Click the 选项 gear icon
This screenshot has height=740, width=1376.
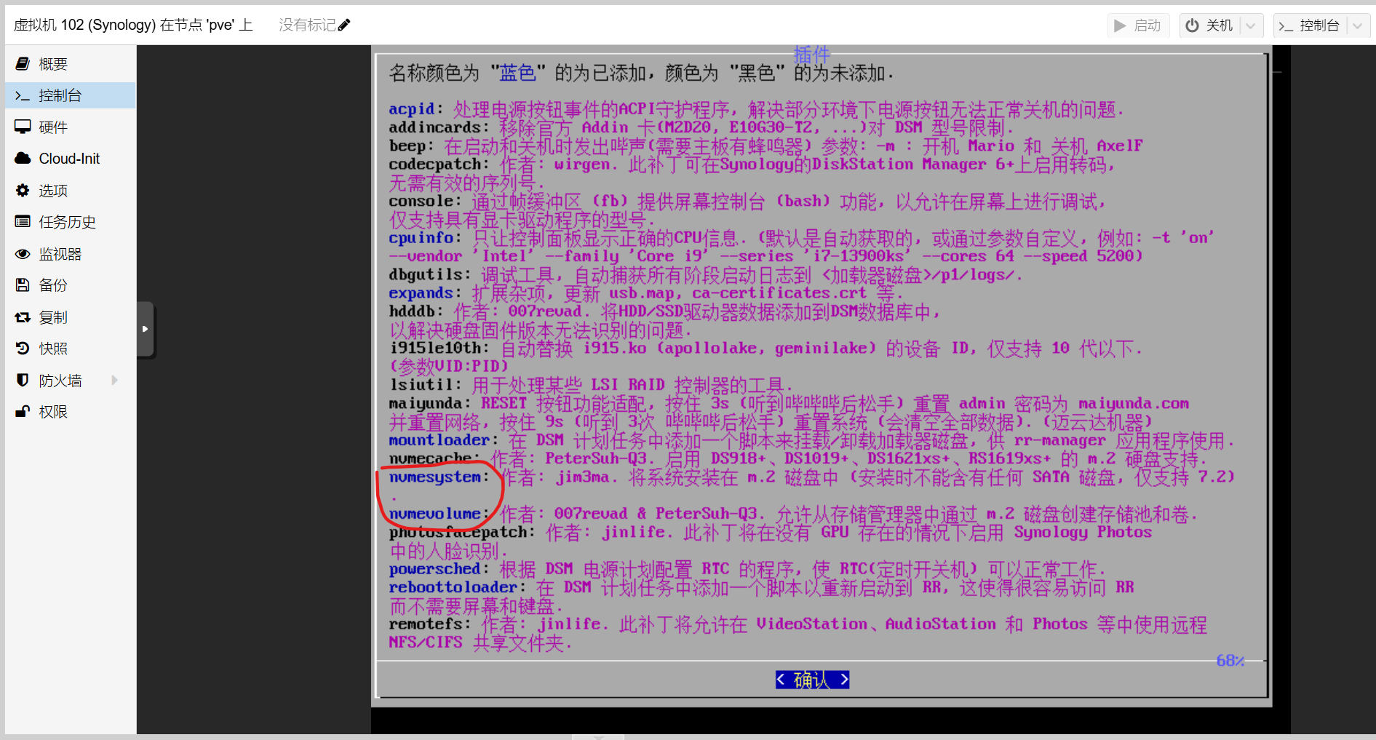[x=23, y=191]
